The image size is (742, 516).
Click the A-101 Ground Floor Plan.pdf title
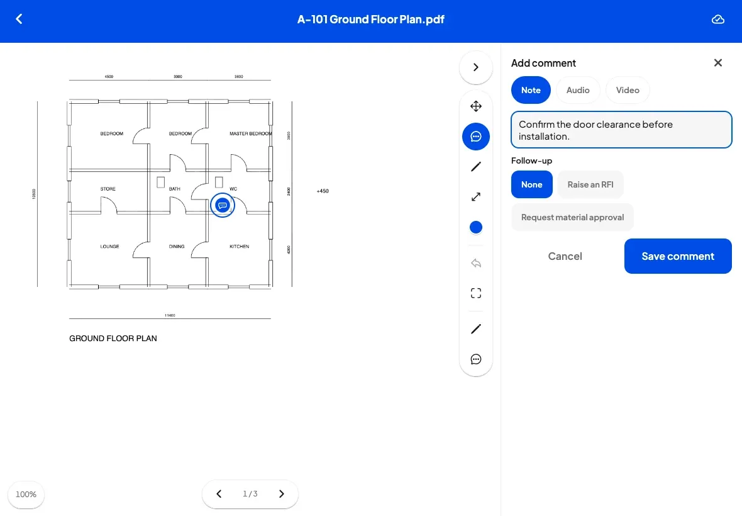click(x=370, y=20)
